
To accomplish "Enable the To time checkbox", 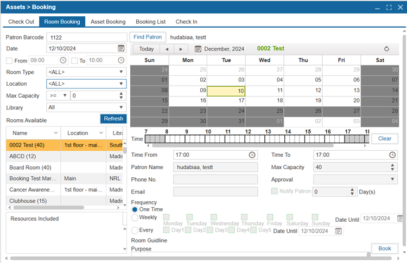I will pyautogui.click(x=74, y=61).
